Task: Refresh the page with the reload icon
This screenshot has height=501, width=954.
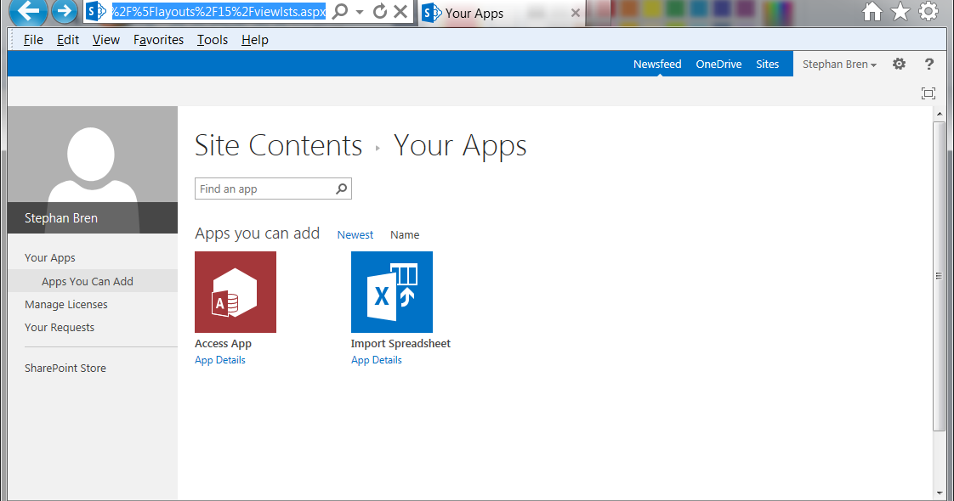Action: pos(380,11)
